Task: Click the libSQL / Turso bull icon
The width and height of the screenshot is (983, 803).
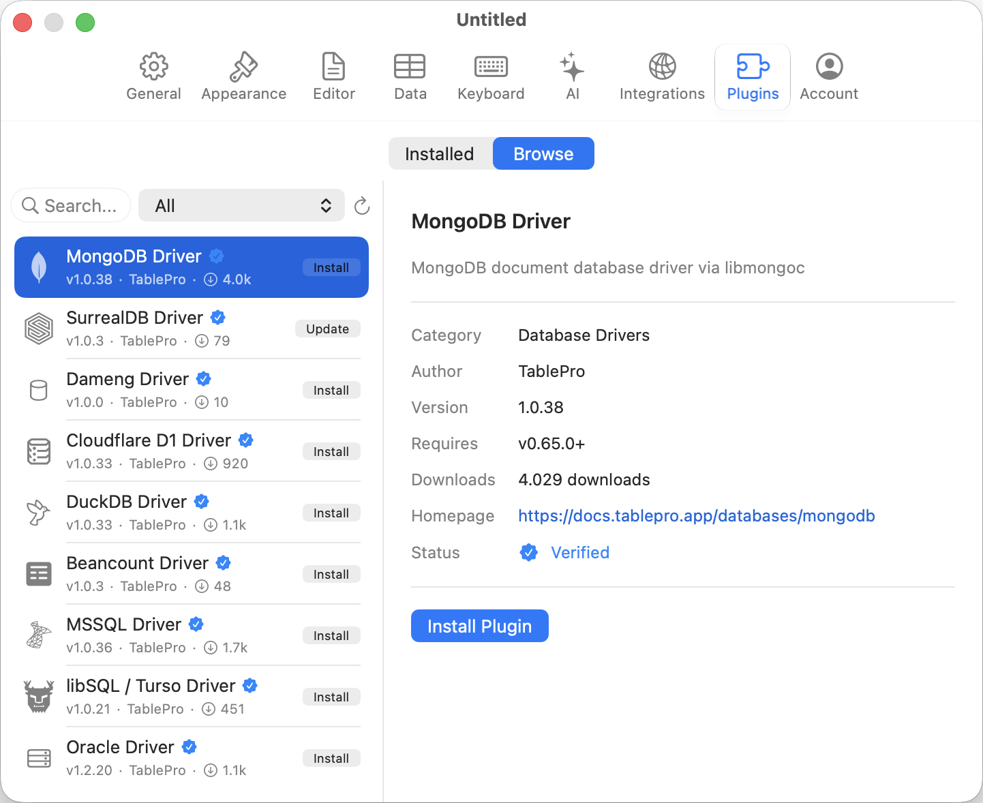Action: (x=39, y=696)
